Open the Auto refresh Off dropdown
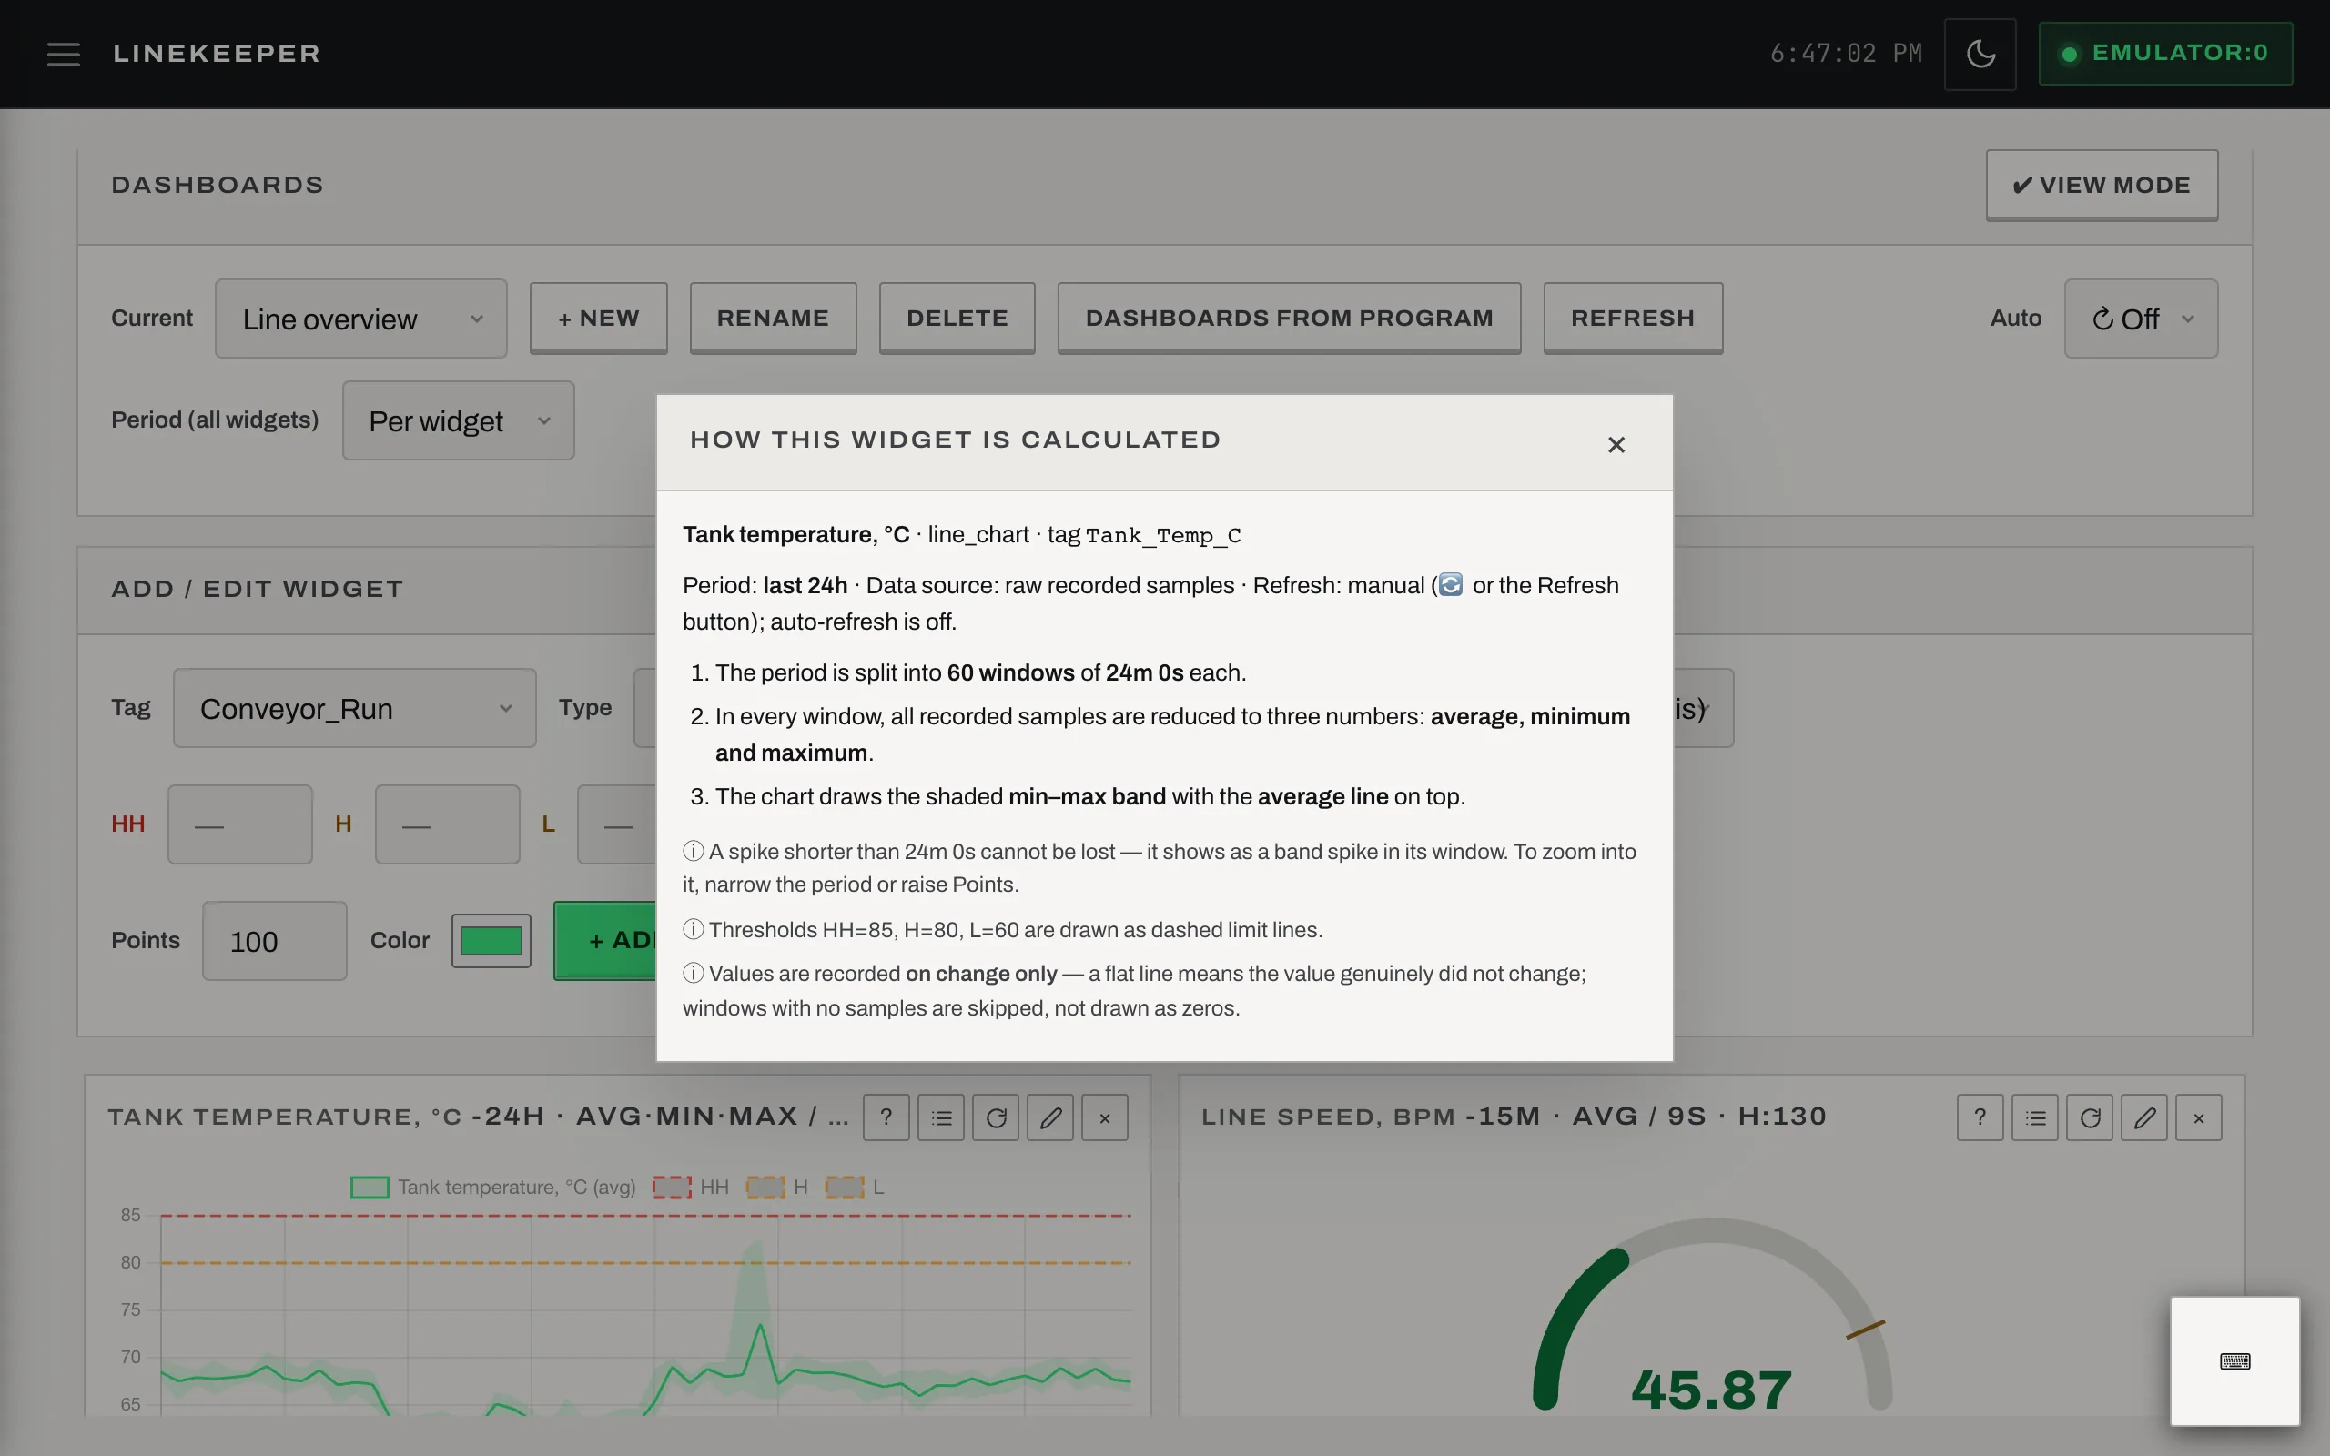The width and height of the screenshot is (2330, 1456). (2142, 318)
